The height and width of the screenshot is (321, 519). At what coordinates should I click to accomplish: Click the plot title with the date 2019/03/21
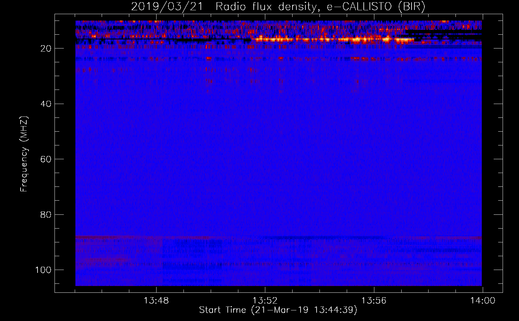278,6
